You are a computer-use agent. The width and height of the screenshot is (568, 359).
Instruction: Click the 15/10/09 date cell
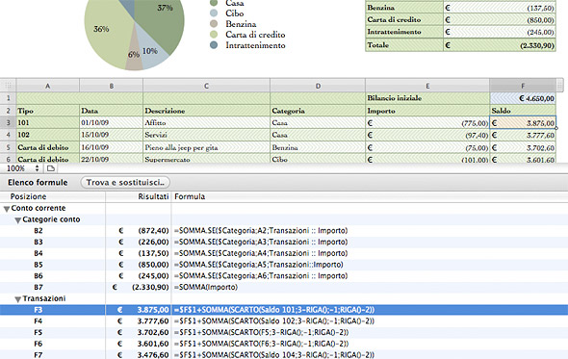point(112,135)
